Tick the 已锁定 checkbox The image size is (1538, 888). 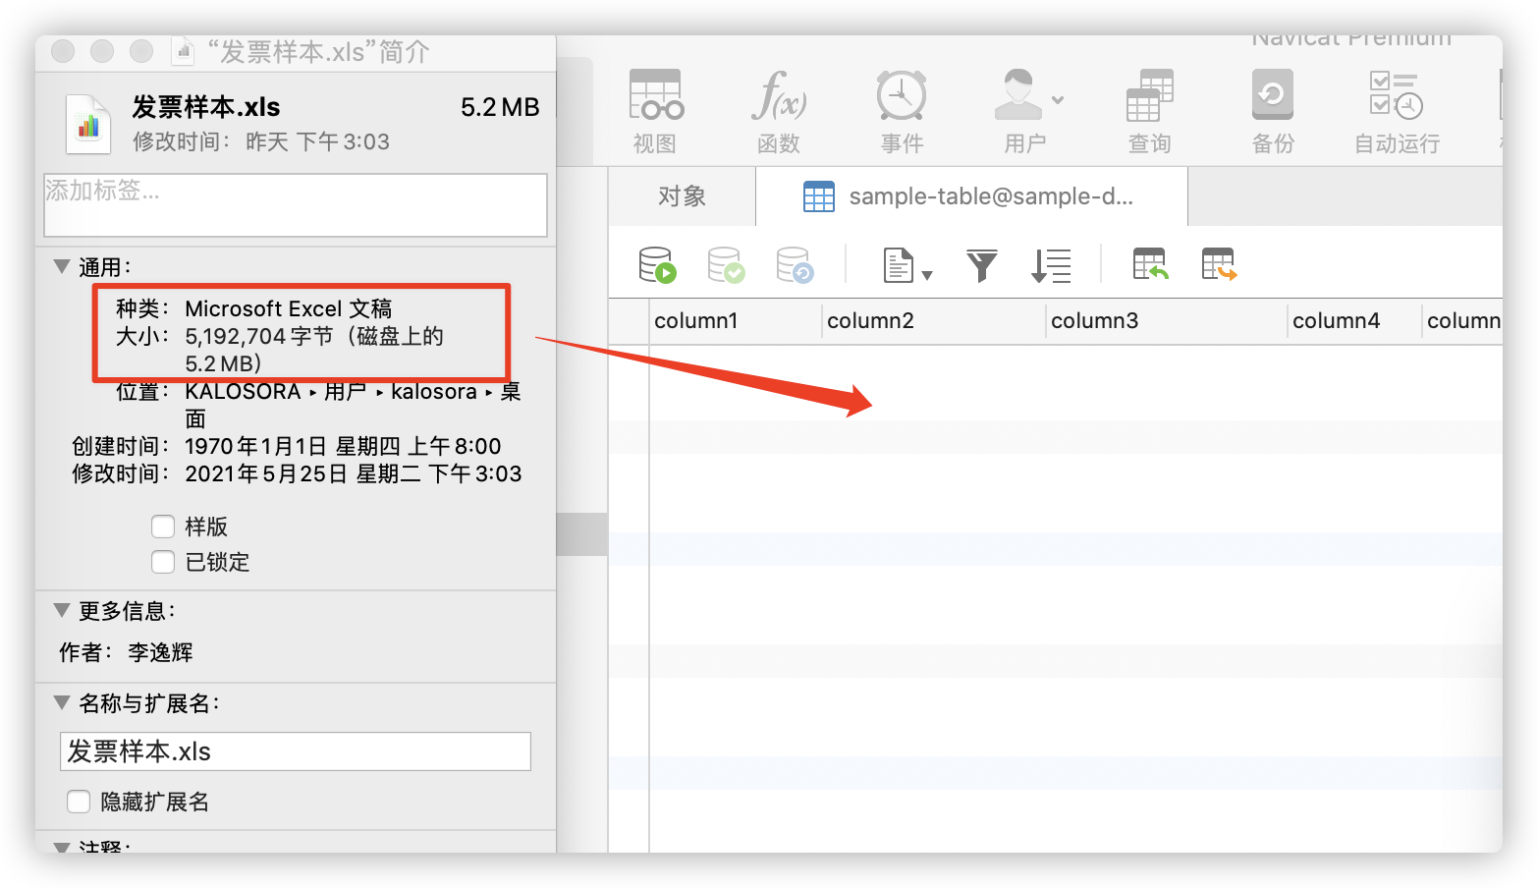point(163,562)
